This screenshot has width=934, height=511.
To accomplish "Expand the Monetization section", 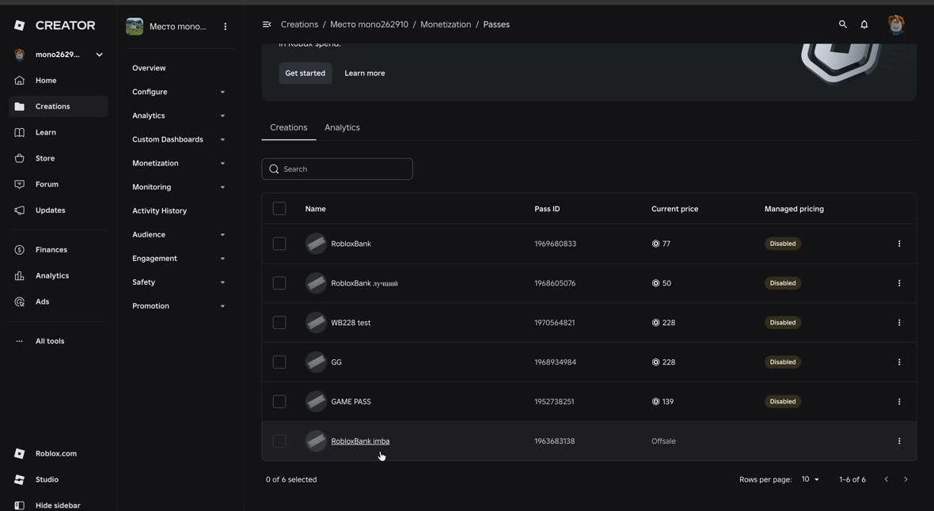I will click(x=179, y=163).
